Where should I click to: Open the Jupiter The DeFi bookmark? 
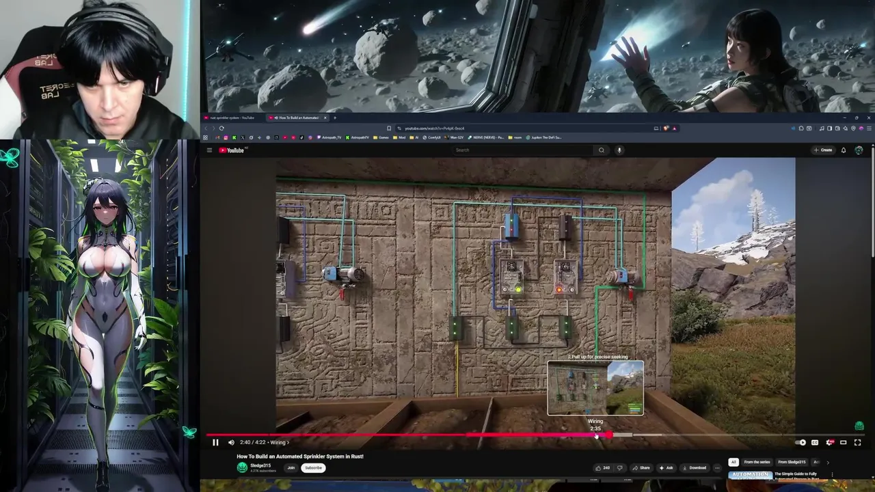(544, 137)
